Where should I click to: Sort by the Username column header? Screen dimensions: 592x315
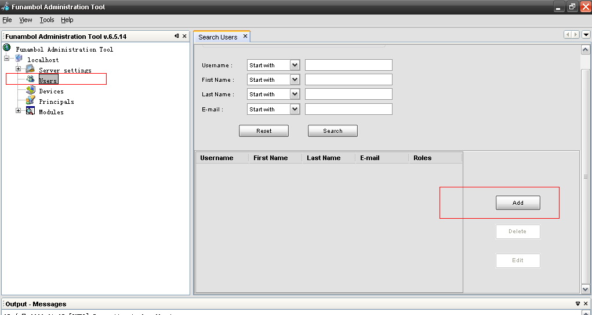[222, 158]
